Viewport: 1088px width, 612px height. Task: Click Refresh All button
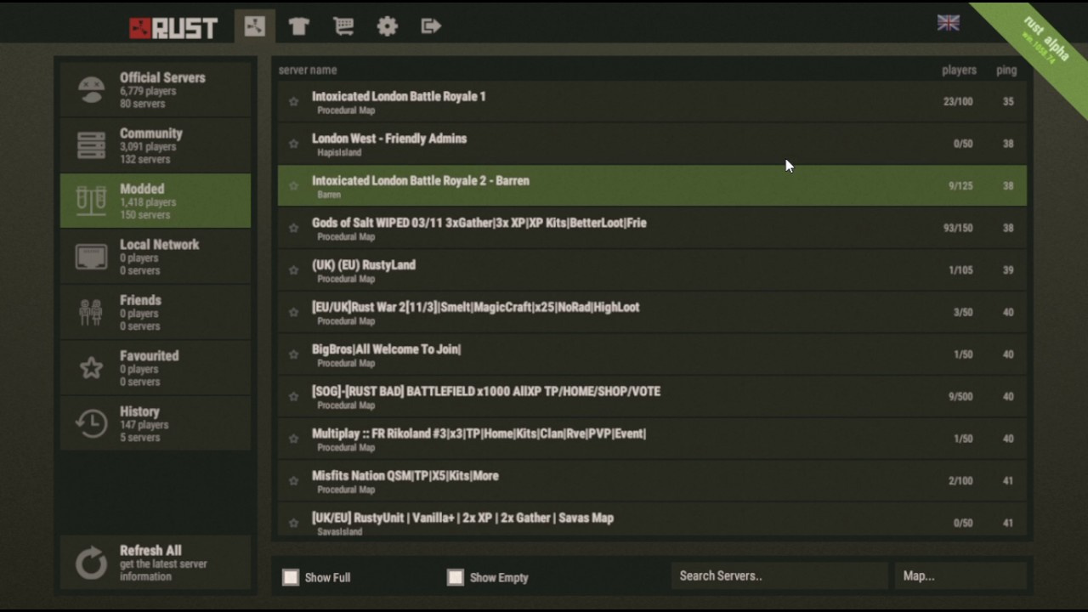tap(156, 563)
